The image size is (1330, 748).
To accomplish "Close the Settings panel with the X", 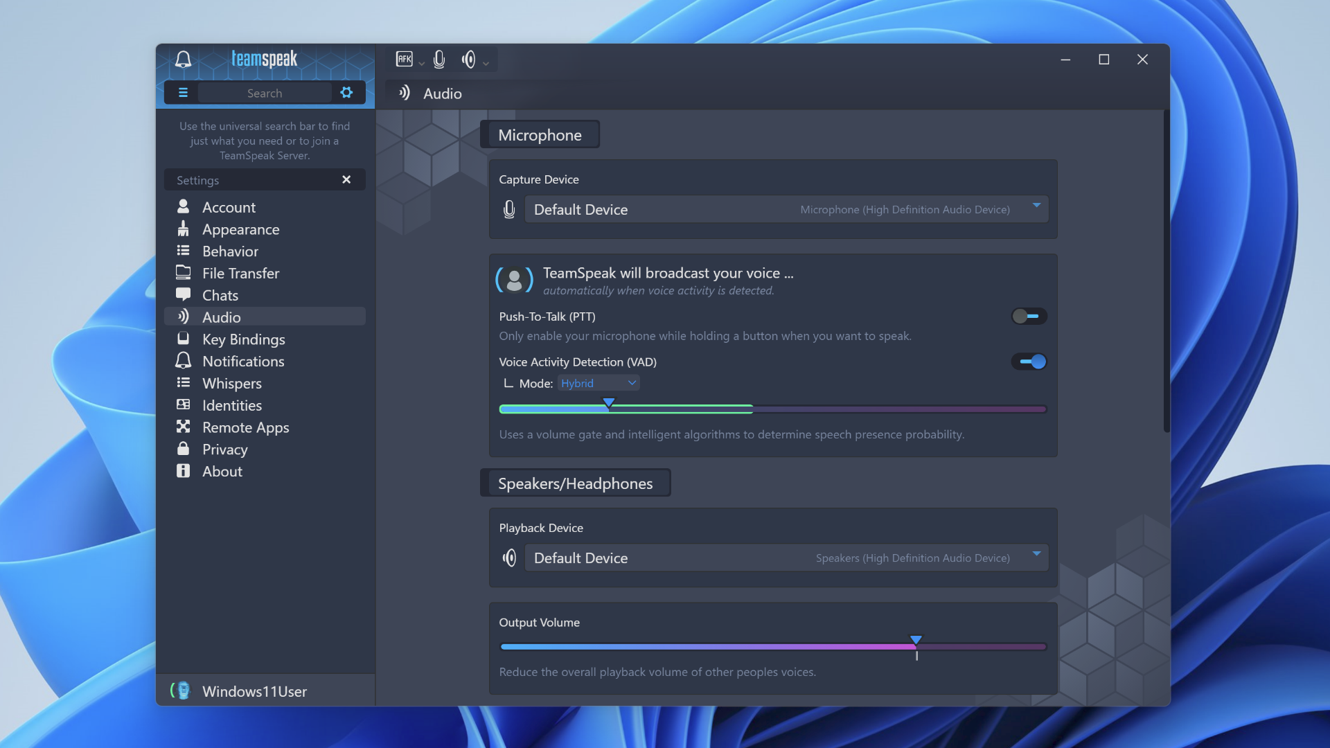I will (346, 179).
